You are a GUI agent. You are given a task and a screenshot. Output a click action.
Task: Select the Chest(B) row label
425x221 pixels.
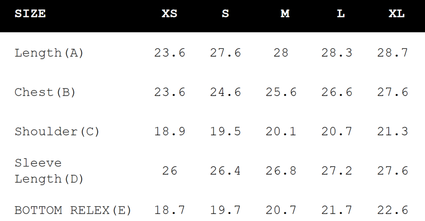click(45, 92)
